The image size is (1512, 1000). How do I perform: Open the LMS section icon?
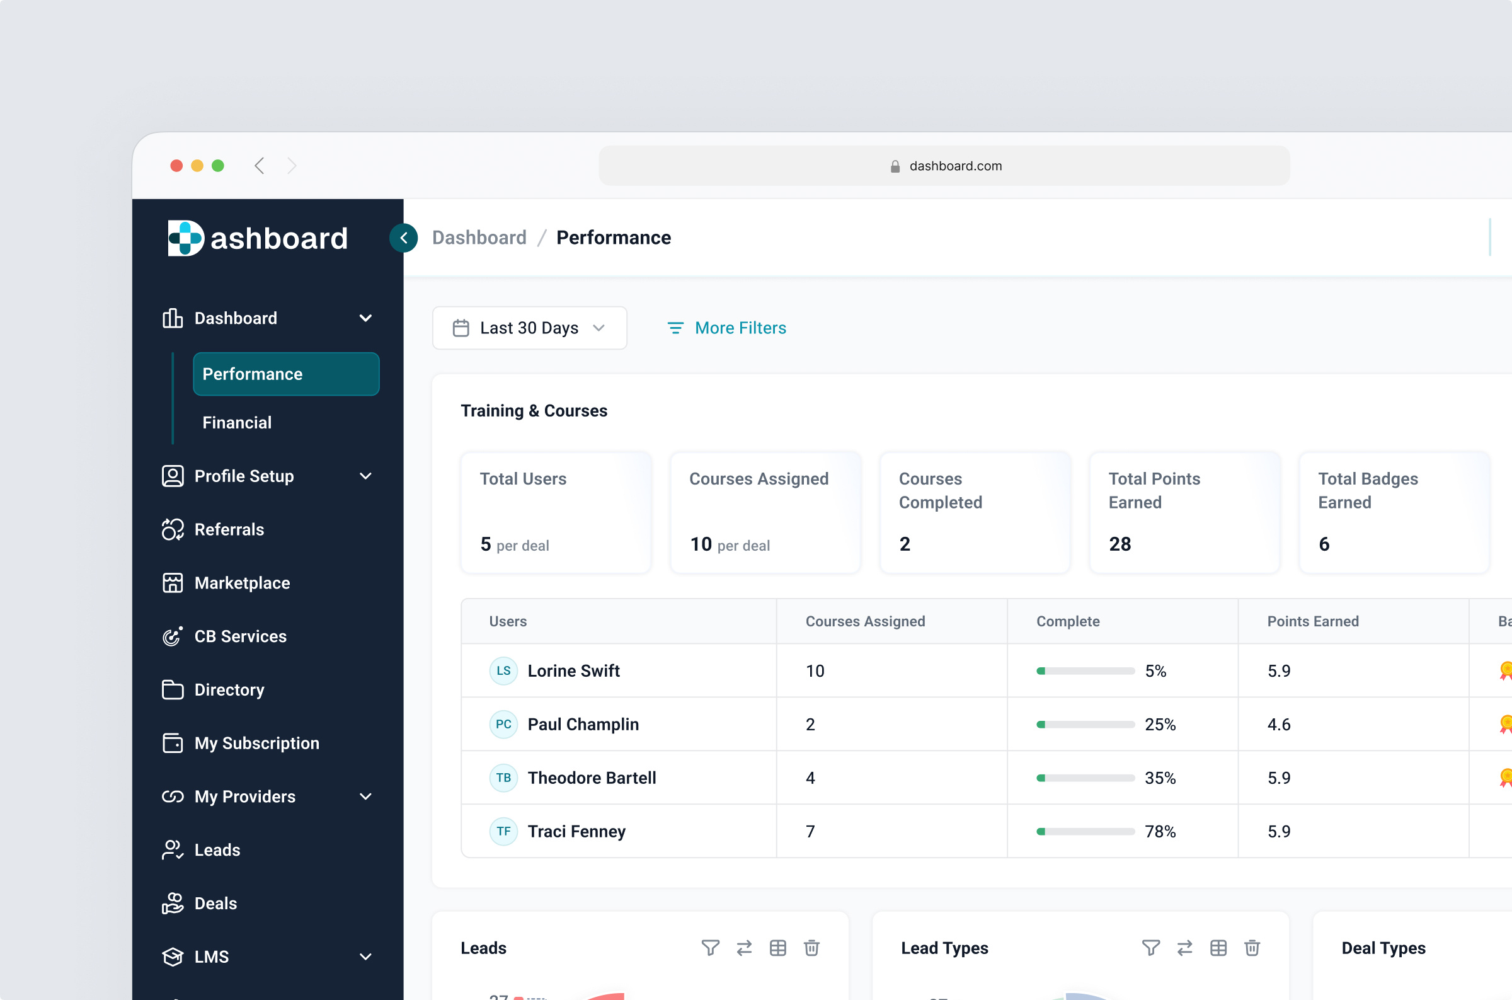click(x=172, y=956)
